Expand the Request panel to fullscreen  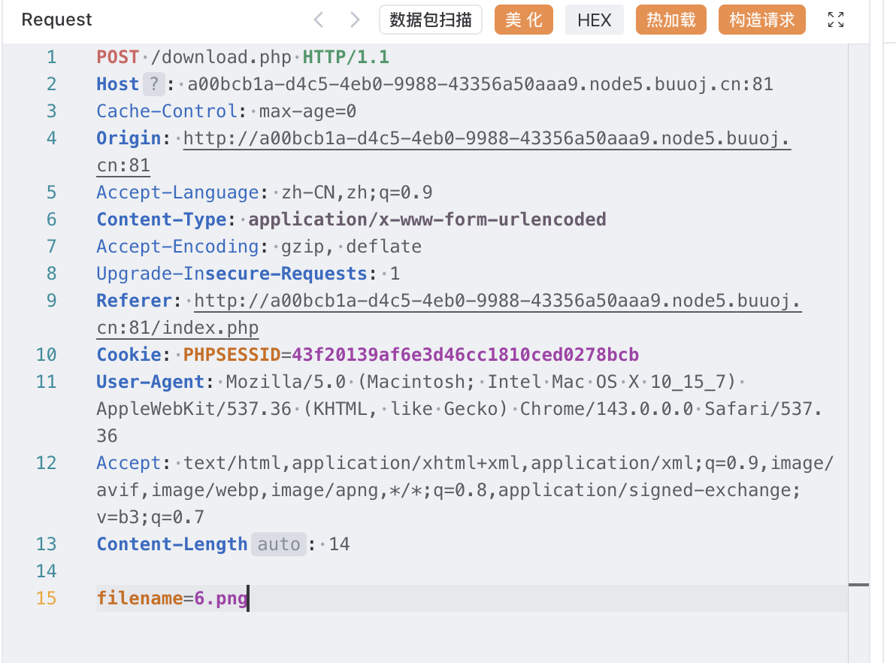tap(835, 20)
